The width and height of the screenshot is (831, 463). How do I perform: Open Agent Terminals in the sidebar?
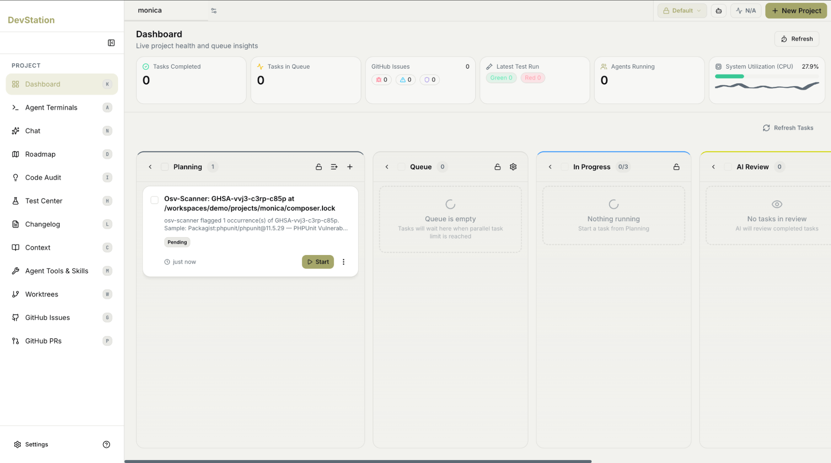62,107
